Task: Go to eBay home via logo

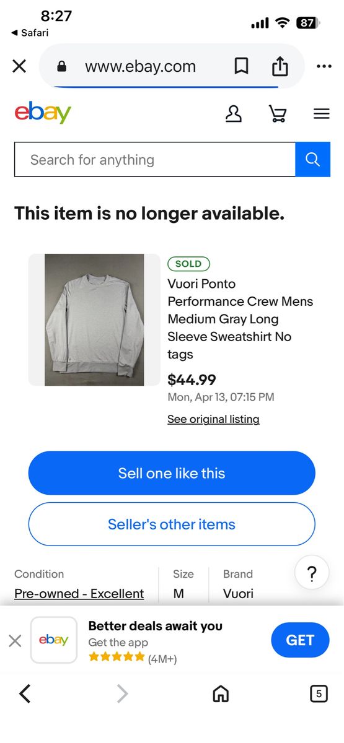Action: [x=43, y=113]
